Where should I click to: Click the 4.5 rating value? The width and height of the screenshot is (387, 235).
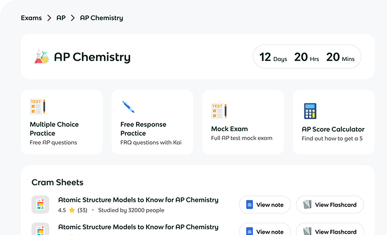62,210
